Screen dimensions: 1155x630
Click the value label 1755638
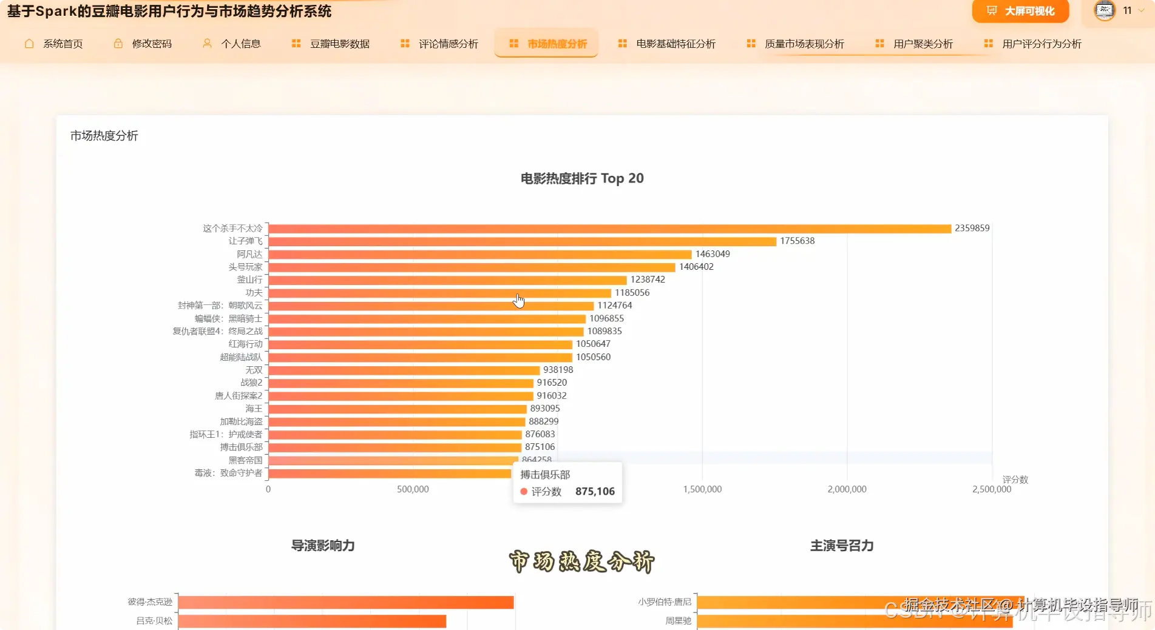(x=797, y=241)
